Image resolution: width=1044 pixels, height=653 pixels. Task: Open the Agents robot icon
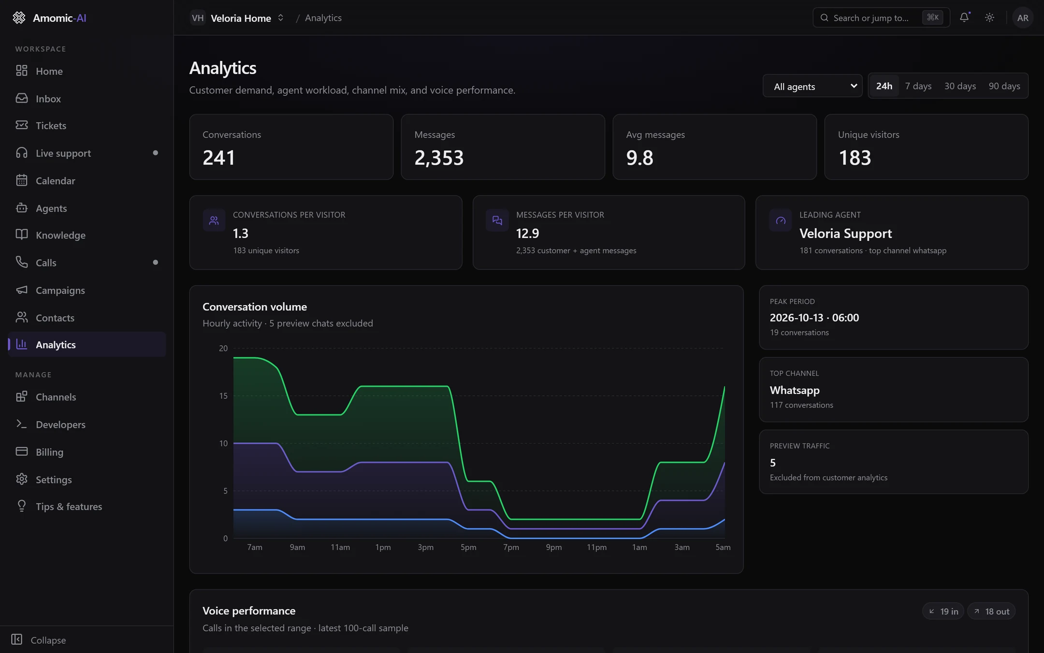[22, 208]
